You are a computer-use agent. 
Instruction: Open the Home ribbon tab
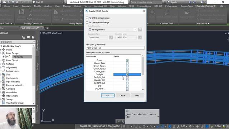tap(7, 6)
